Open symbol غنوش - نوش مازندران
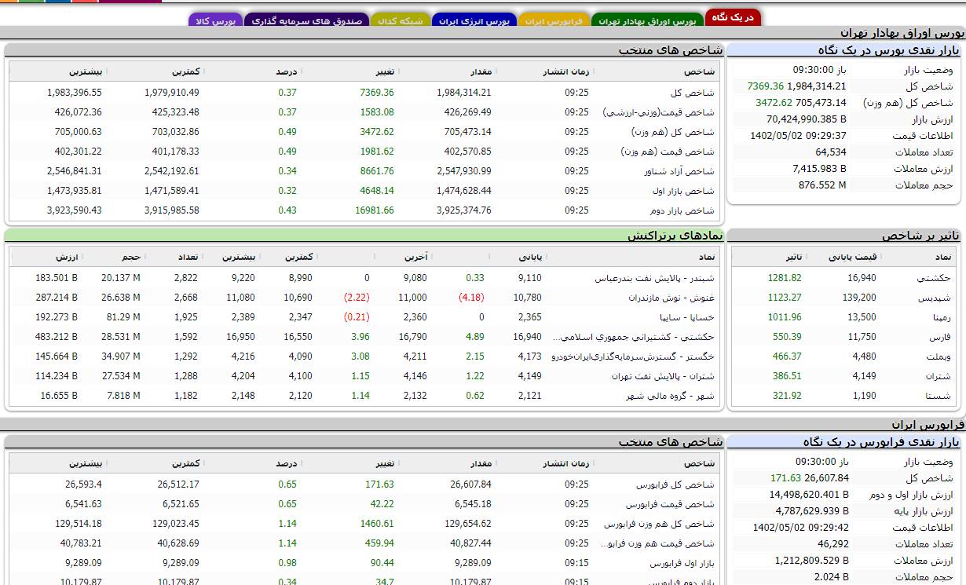Screen dimensions: 966x585 (671, 298)
